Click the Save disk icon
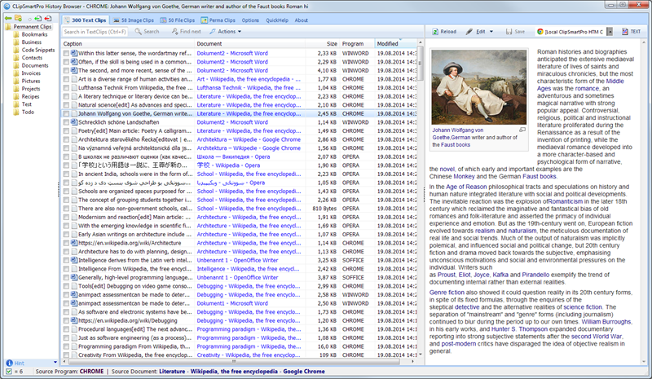The height and width of the screenshot is (379, 652). 509,31
